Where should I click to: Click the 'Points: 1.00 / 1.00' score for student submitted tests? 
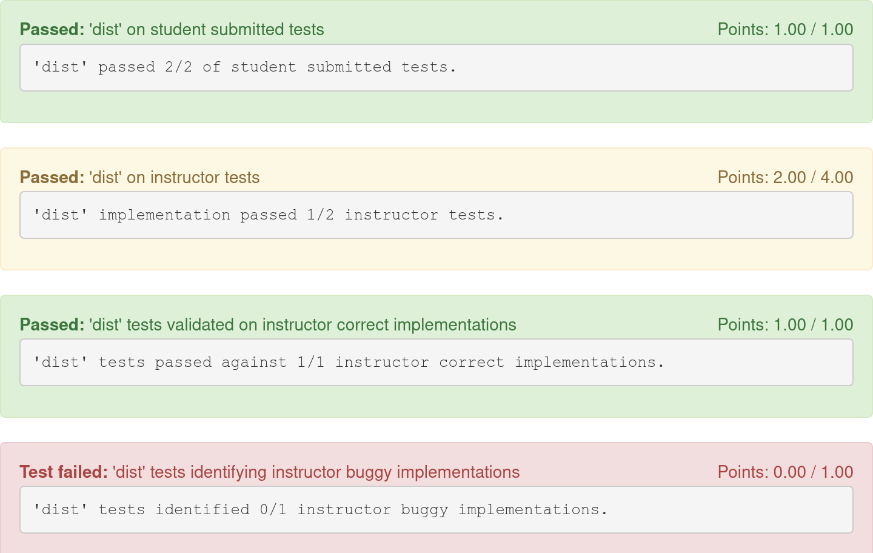click(785, 30)
